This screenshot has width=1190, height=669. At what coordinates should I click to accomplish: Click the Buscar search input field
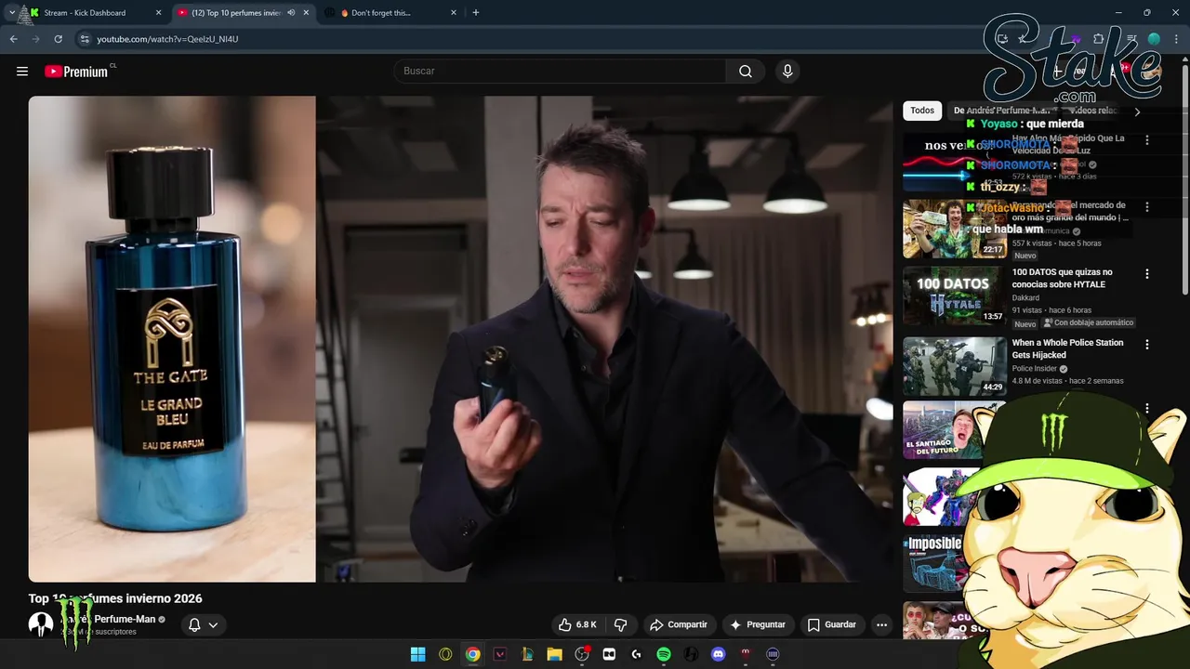pos(561,72)
